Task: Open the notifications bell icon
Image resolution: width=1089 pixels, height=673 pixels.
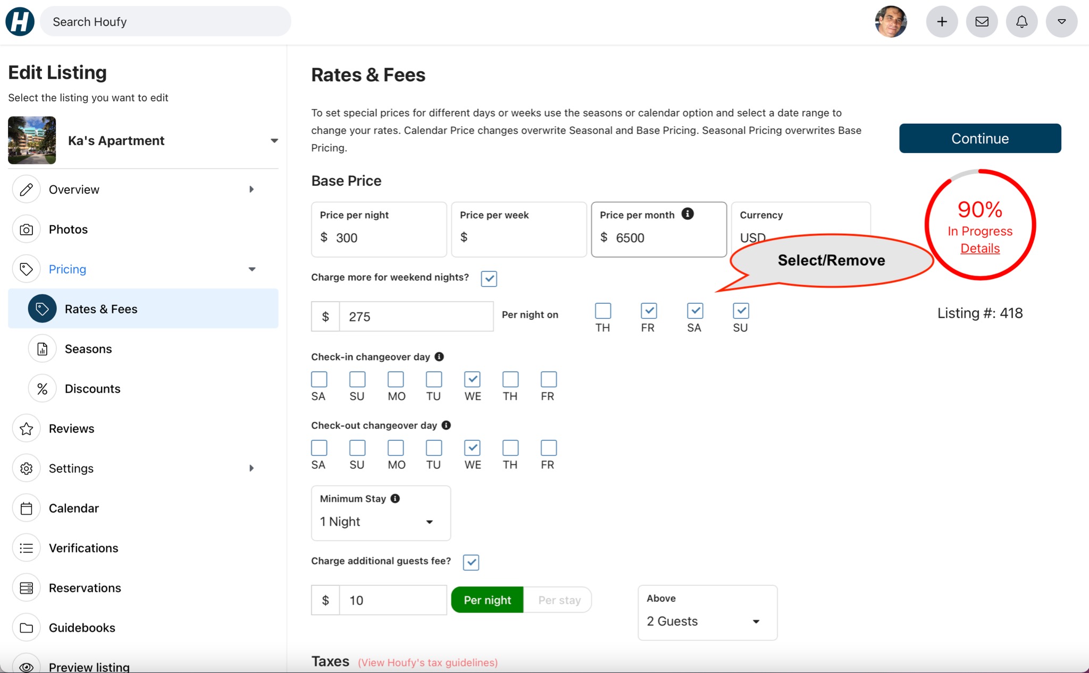Action: [1021, 22]
